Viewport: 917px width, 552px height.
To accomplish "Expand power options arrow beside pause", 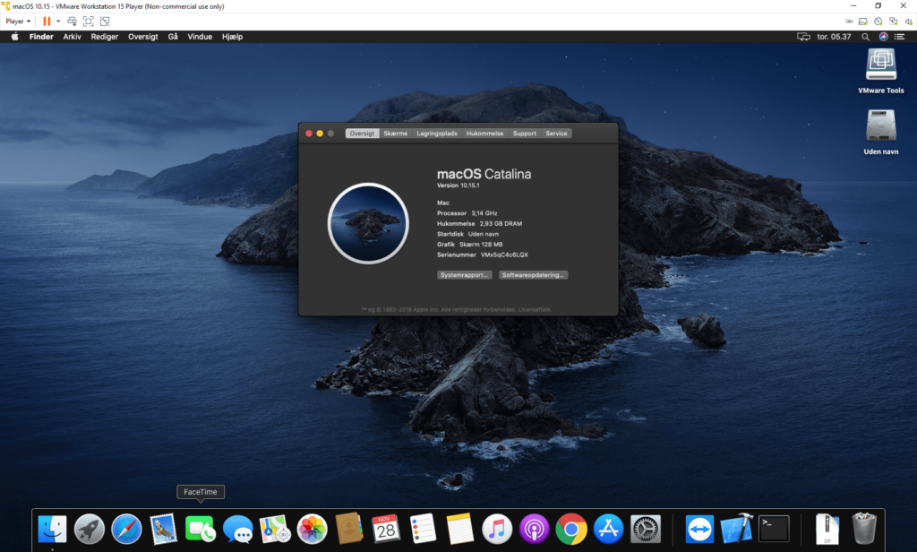I will tap(58, 22).
